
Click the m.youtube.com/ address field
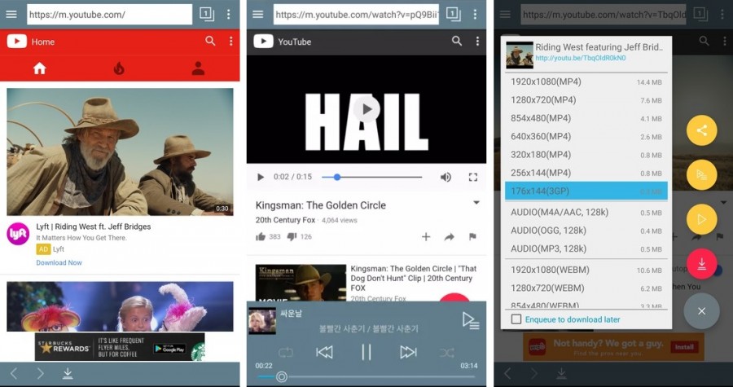(109, 15)
